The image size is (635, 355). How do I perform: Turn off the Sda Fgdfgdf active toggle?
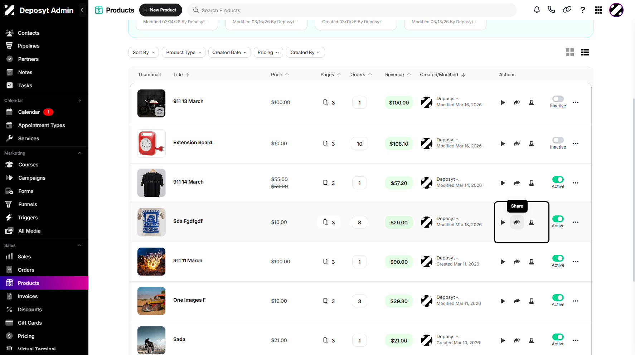[558, 219]
